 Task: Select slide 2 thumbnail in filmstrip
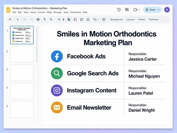pyautogui.click(x=22, y=54)
